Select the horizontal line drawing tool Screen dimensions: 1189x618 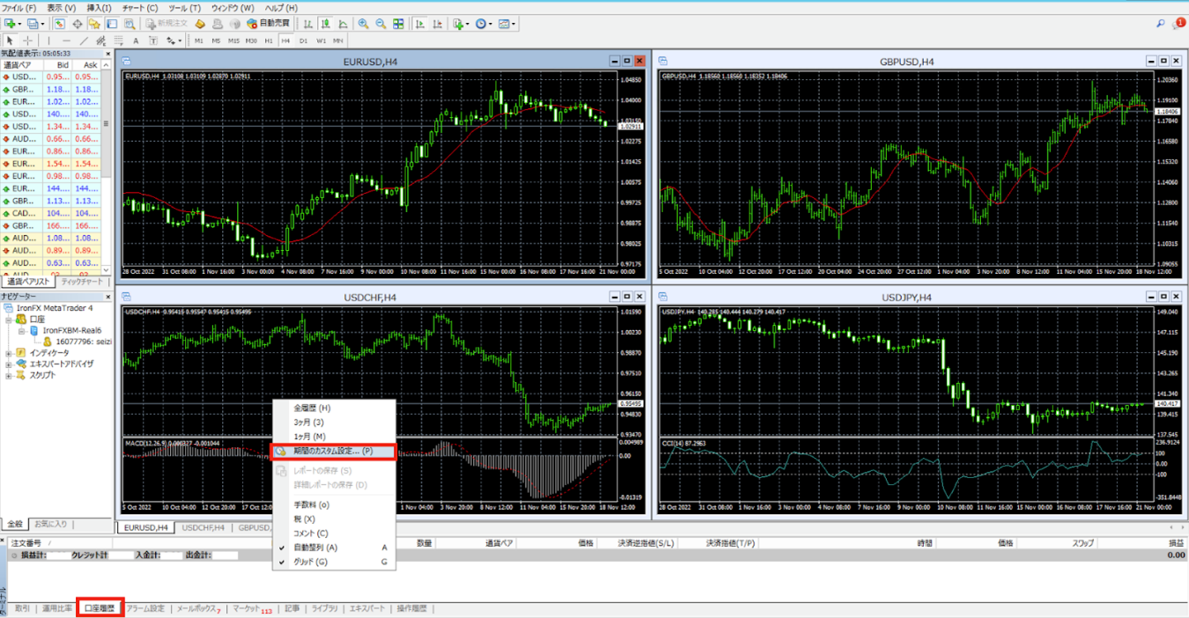pos(66,40)
